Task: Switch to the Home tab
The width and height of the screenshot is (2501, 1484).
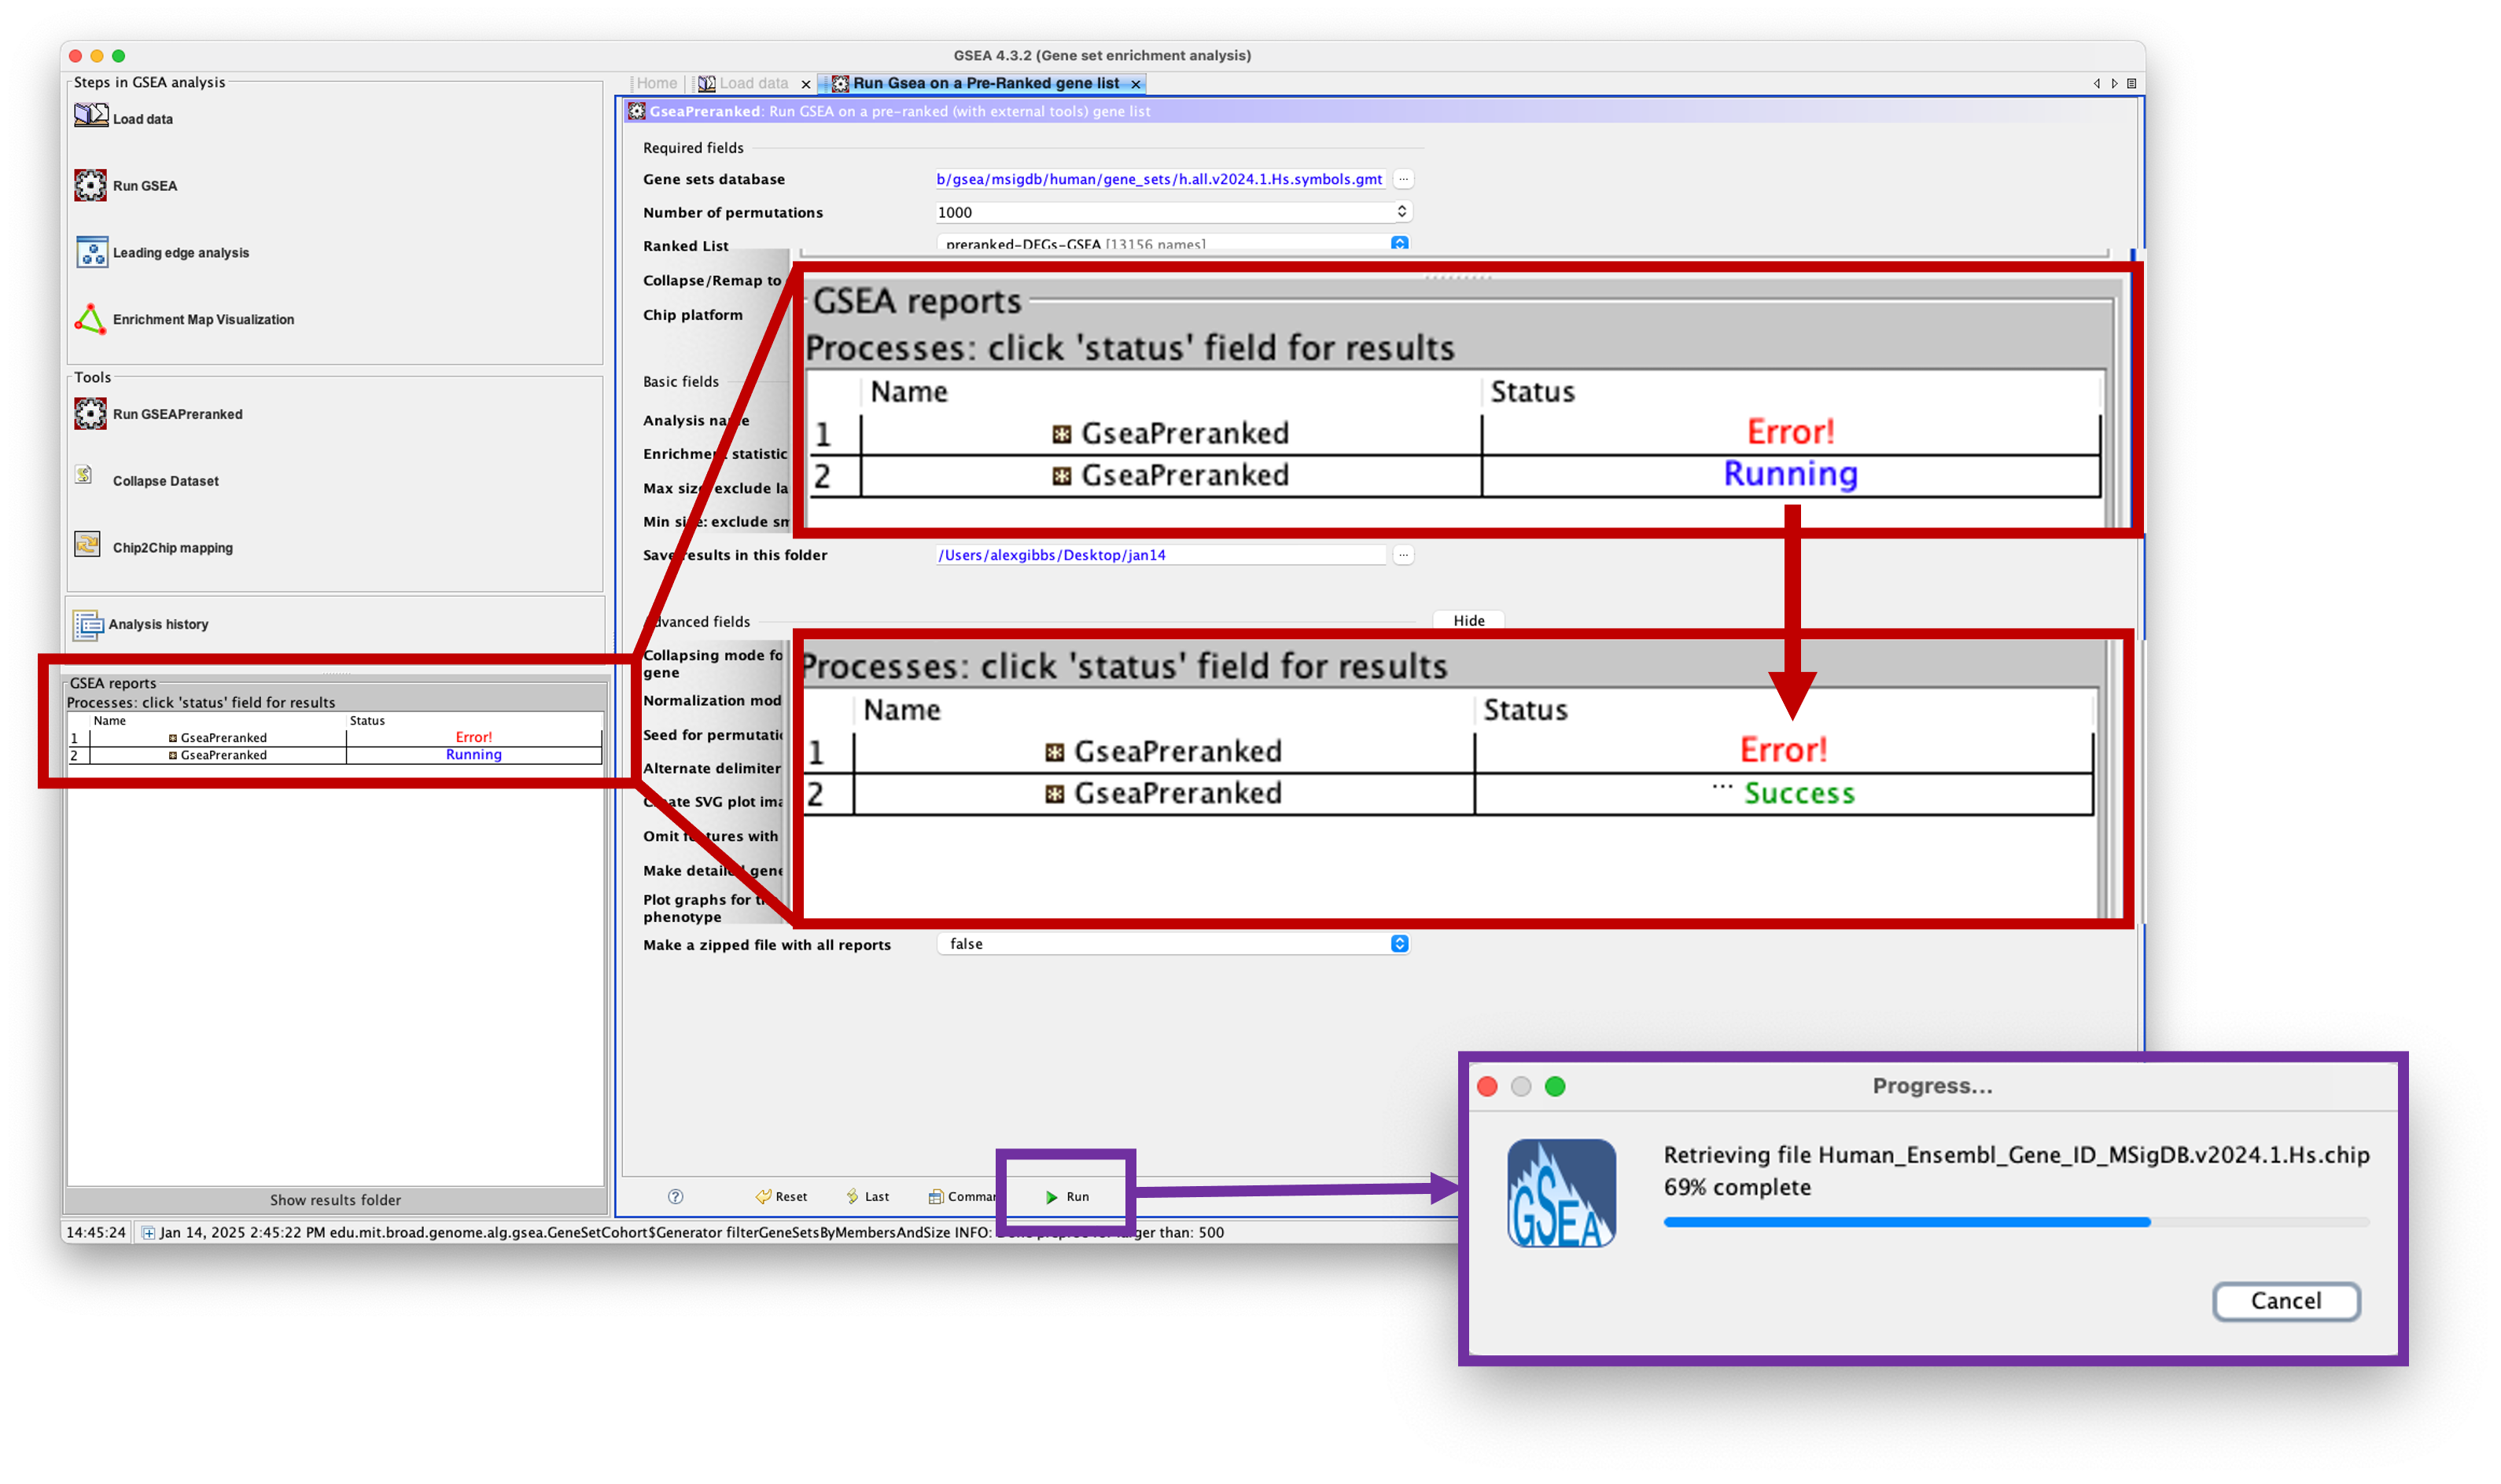Action: [656, 83]
